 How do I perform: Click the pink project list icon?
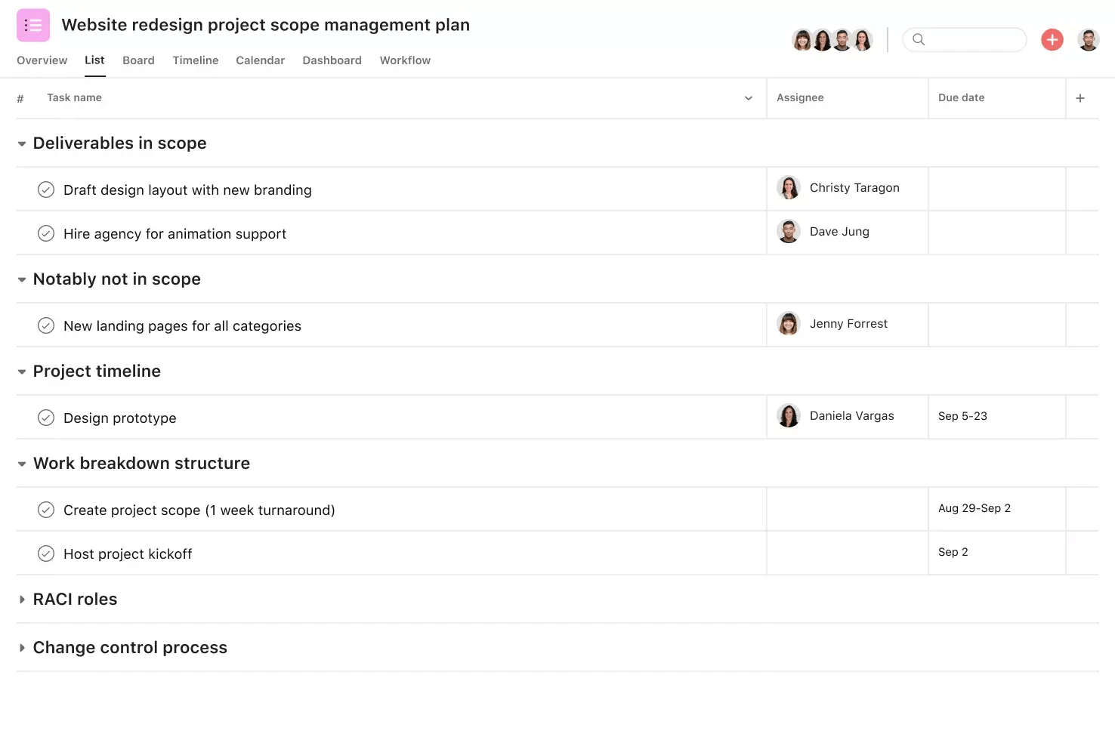click(32, 25)
